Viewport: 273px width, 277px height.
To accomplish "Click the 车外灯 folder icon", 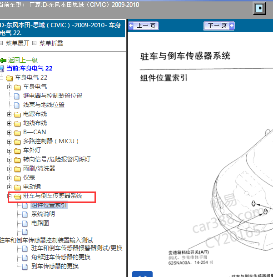I will [x=17, y=151].
